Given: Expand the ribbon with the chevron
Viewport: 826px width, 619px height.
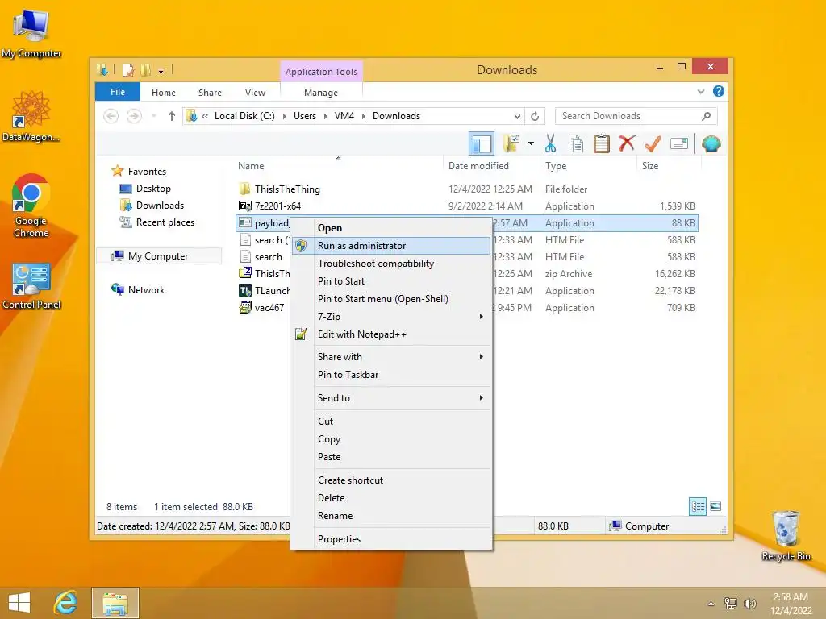Looking at the screenshot, I should [701, 91].
